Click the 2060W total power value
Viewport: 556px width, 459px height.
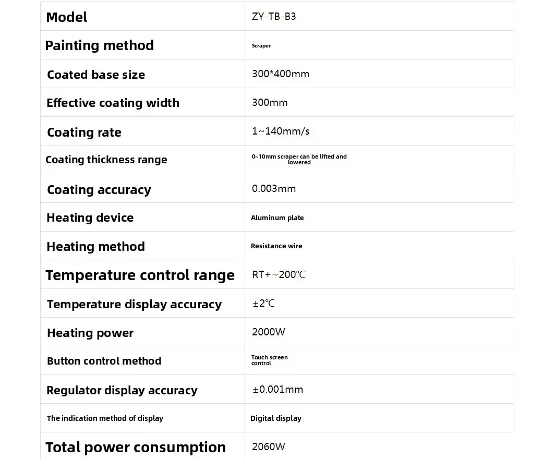point(269,447)
